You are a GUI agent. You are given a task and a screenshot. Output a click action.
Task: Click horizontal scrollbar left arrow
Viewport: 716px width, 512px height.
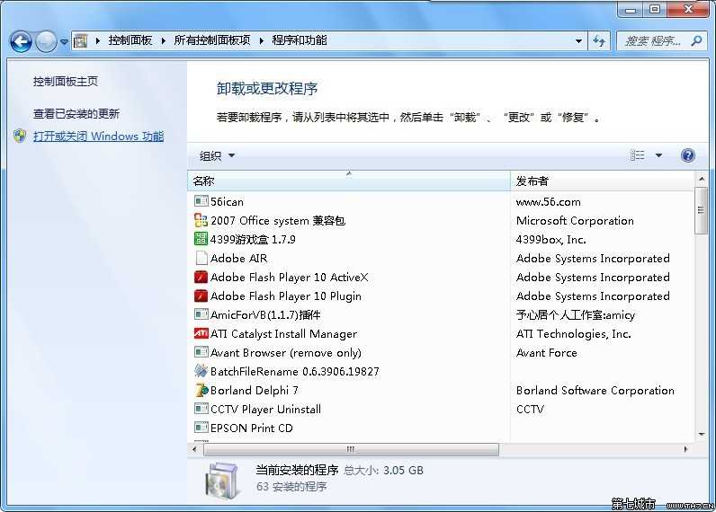click(x=194, y=449)
